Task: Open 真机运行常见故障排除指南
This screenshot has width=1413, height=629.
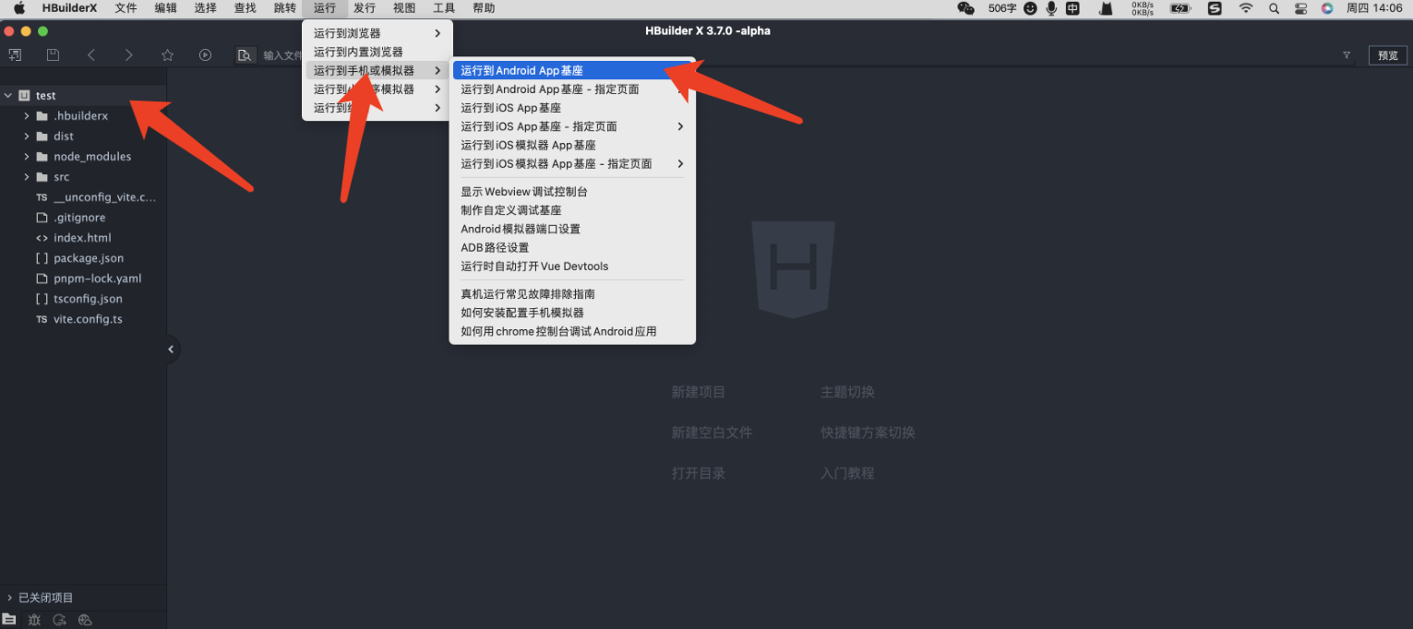Action: (x=572, y=294)
